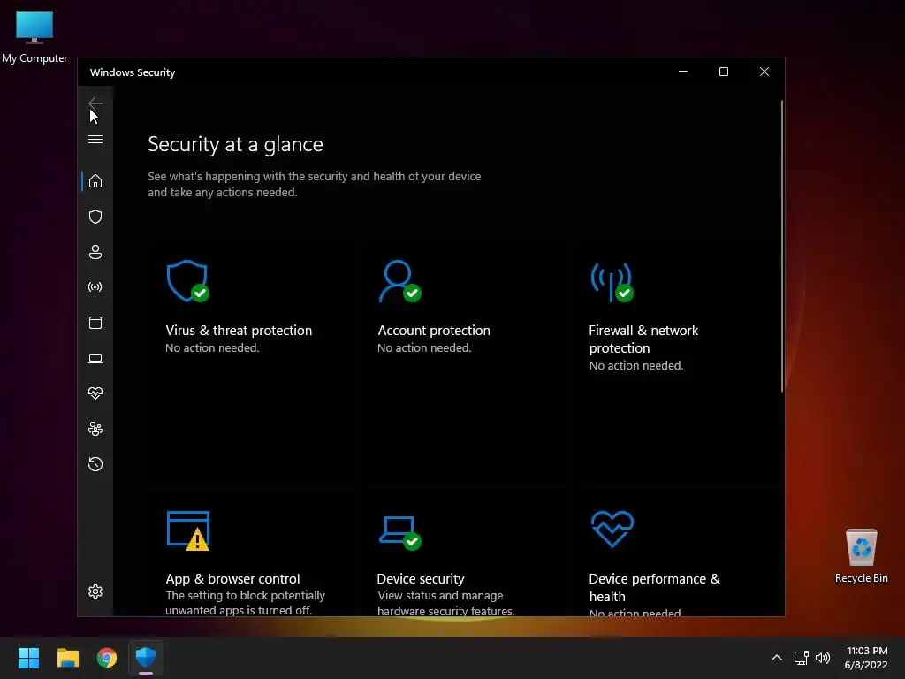The width and height of the screenshot is (905, 679).
Task: Click the App & browser control warning tile icon
Action: click(x=188, y=530)
